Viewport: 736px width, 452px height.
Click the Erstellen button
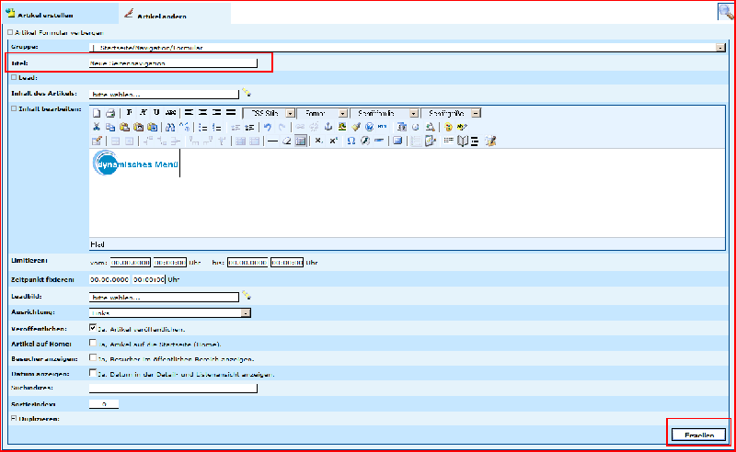699,435
